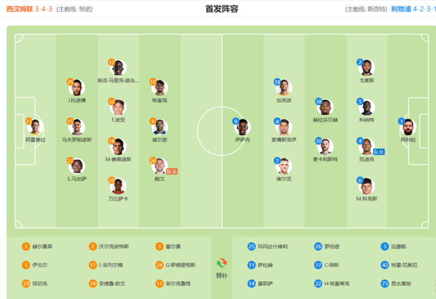
Task: Click the 首发阵容 heading
Action: [222, 9]
